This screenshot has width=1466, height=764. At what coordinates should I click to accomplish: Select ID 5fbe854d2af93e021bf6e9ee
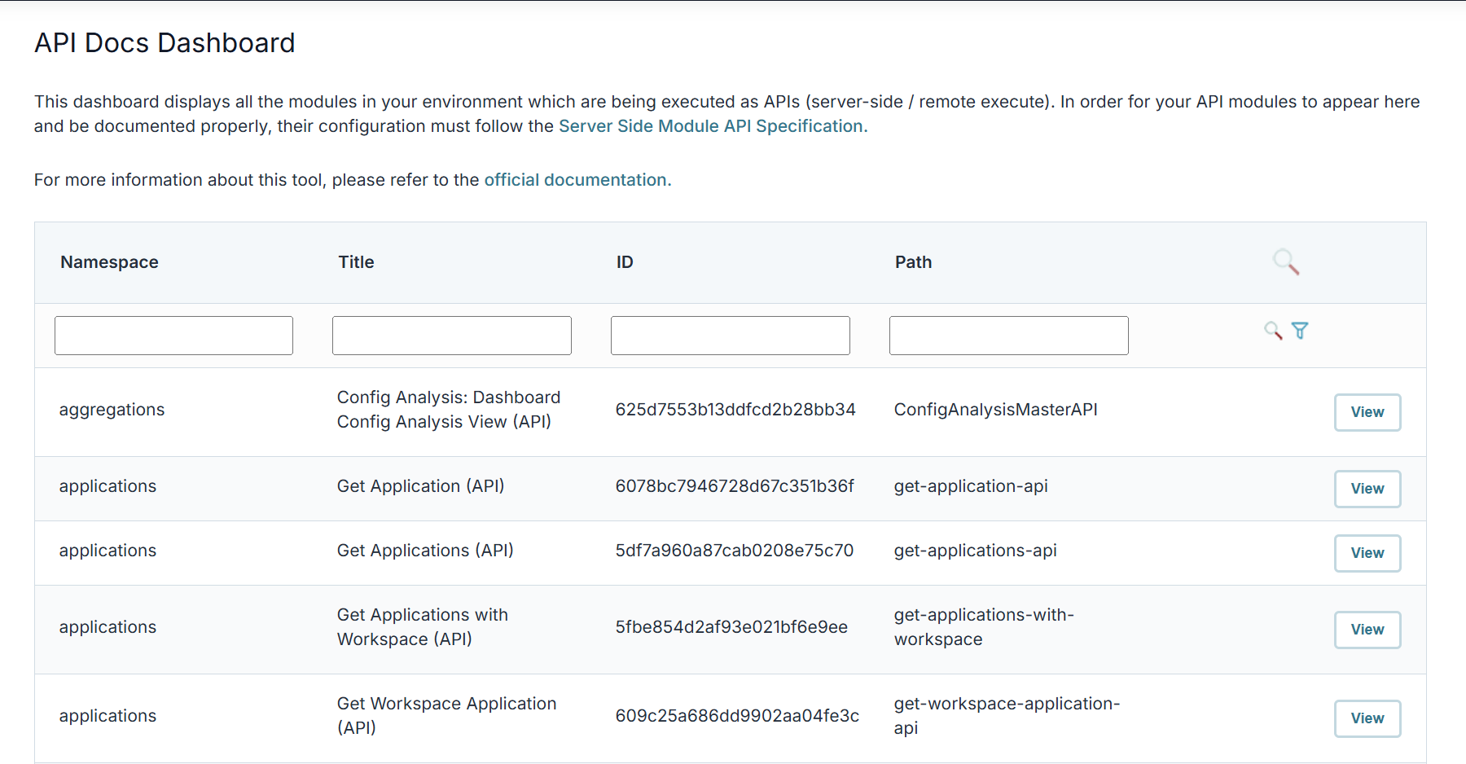731,627
